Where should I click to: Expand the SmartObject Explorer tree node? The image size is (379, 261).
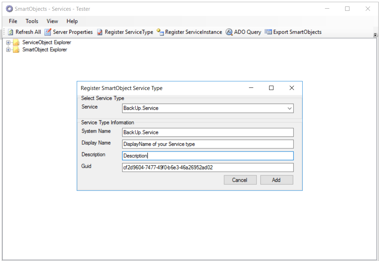[8, 50]
